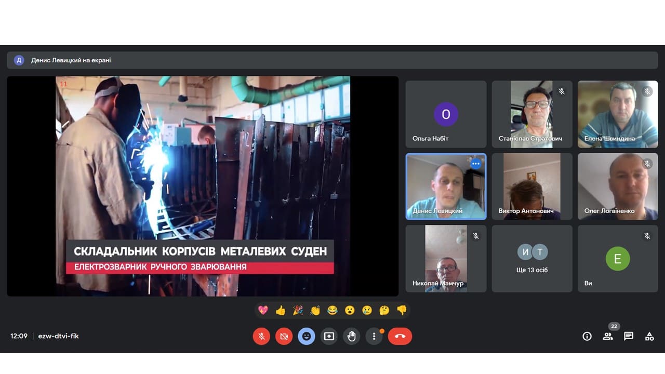Select Виктор Антонович video tile

(x=532, y=186)
